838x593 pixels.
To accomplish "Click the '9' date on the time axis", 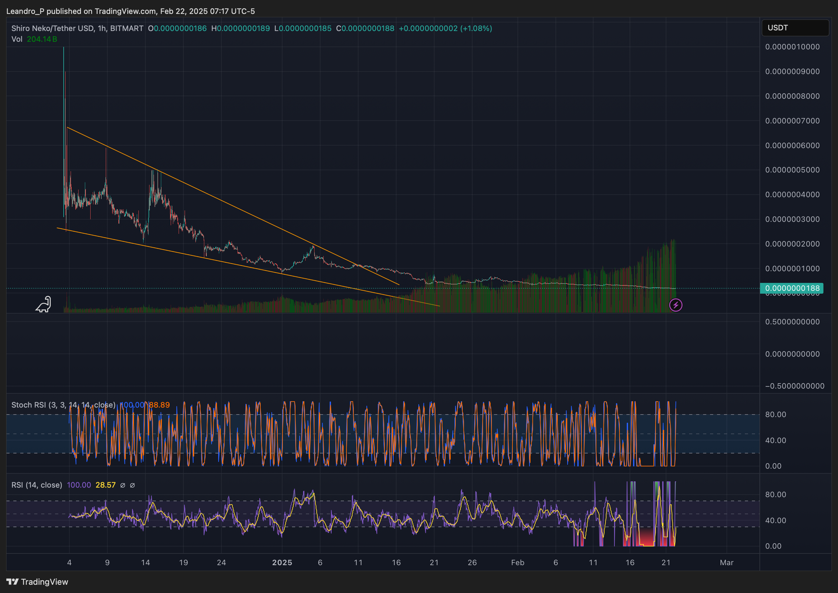I will (107, 562).
